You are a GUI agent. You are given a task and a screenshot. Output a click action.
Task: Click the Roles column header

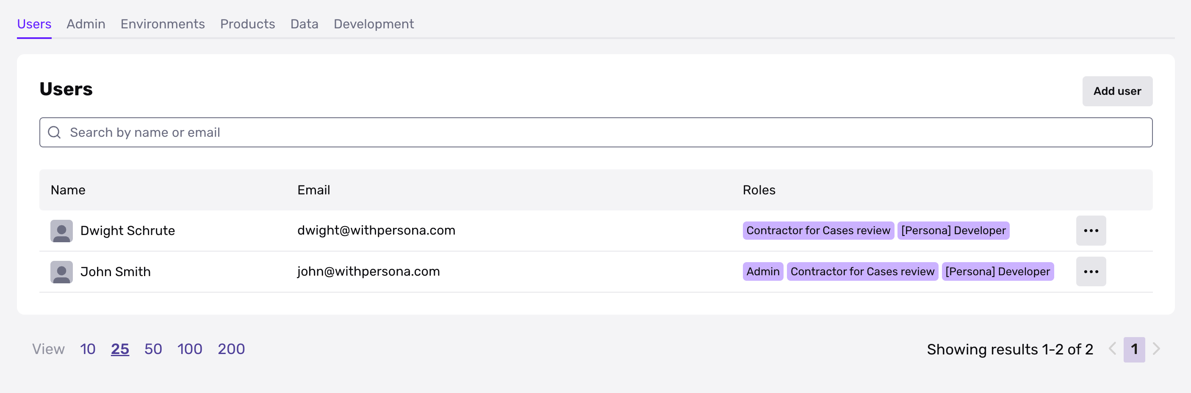tap(759, 190)
